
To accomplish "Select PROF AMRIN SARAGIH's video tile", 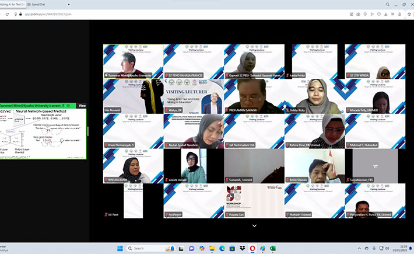I will 254,96.
